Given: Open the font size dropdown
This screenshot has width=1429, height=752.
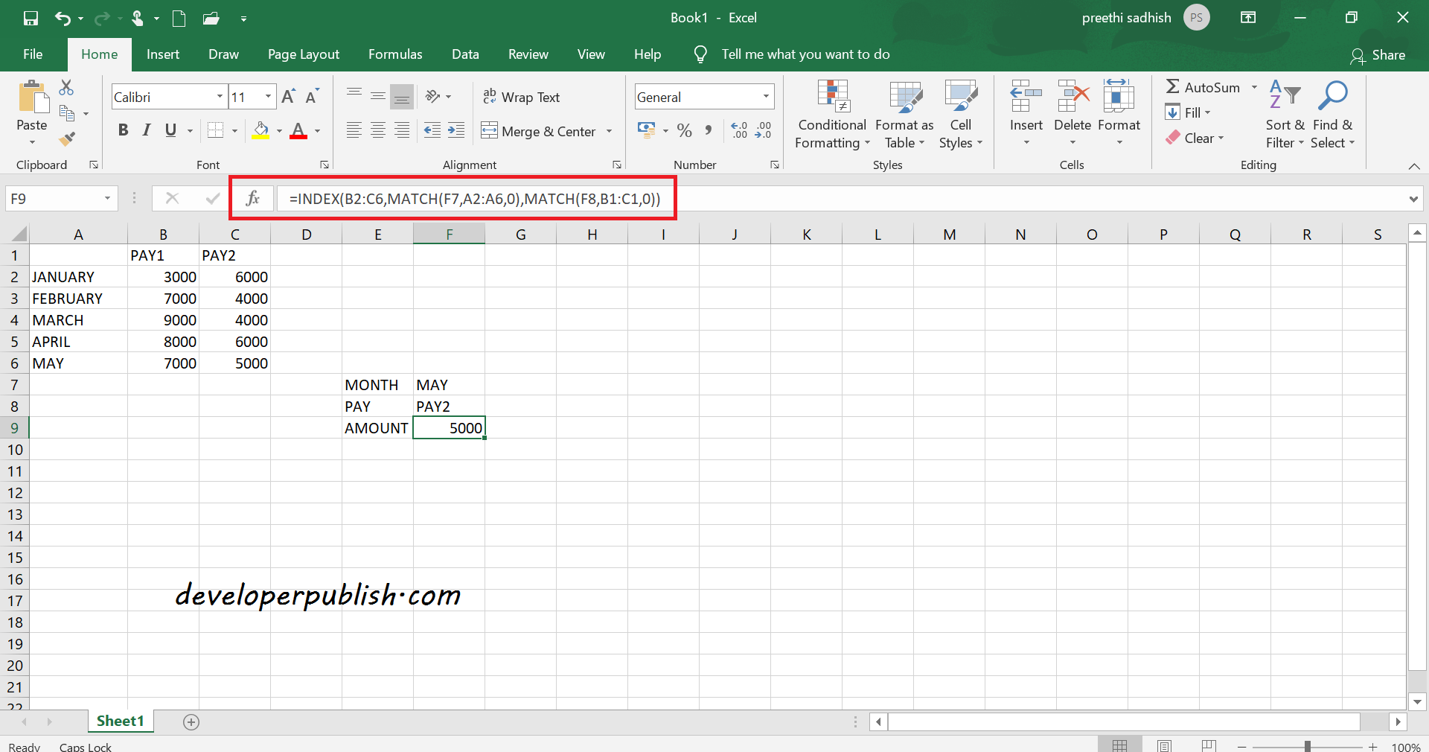Looking at the screenshot, I should point(267,96).
